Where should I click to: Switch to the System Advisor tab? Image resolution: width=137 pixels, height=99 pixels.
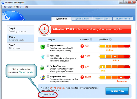click(82, 19)
